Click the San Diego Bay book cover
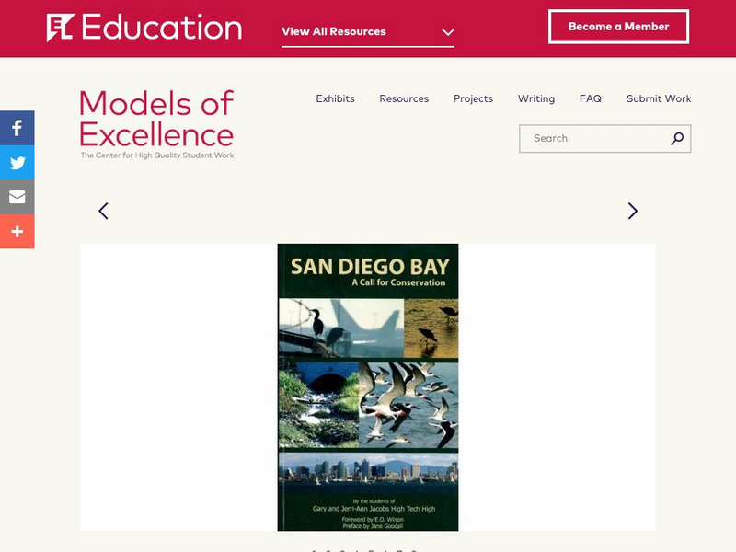The height and width of the screenshot is (552, 736). 368,386
